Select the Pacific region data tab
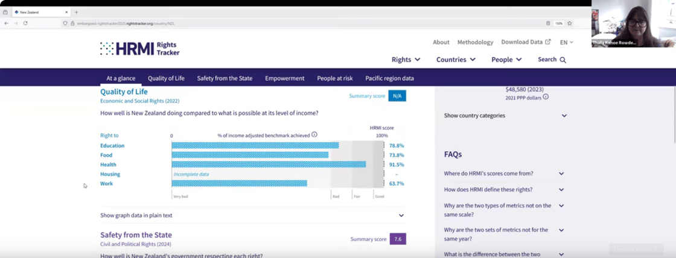 pos(389,78)
